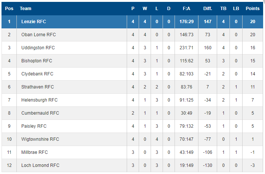Click Bishopton RFC team entry

[37, 61]
